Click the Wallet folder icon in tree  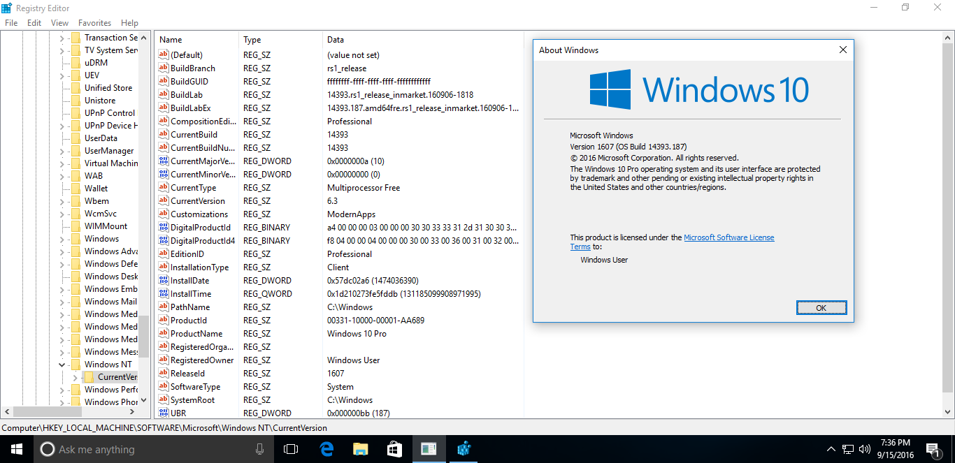(x=76, y=189)
